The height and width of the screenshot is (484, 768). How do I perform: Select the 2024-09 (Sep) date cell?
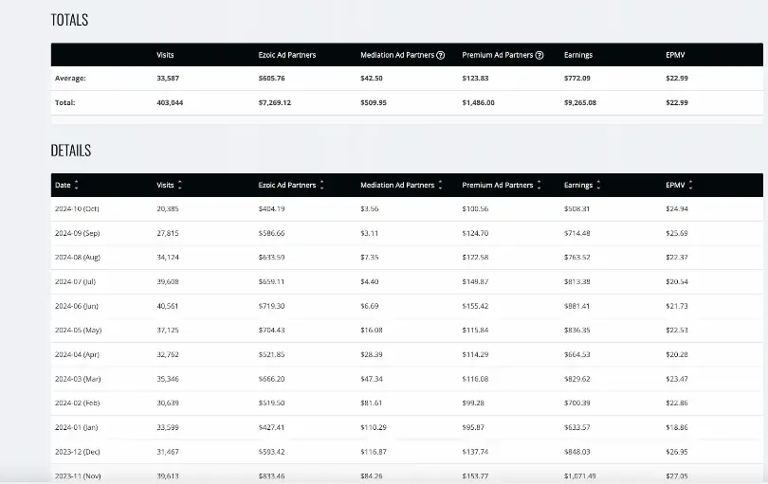point(78,233)
